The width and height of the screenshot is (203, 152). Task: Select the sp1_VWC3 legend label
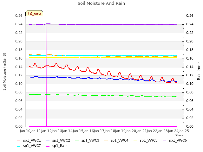point(90,141)
